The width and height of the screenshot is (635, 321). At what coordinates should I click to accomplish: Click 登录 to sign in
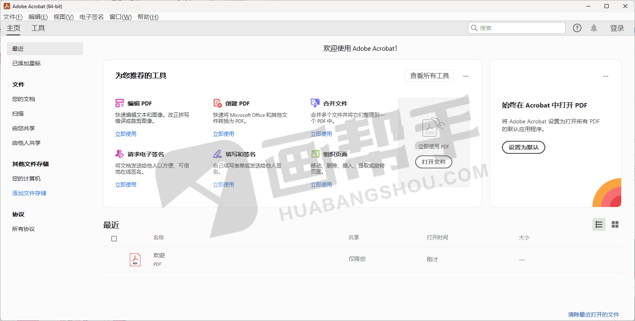pyautogui.click(x=617, y=28)
